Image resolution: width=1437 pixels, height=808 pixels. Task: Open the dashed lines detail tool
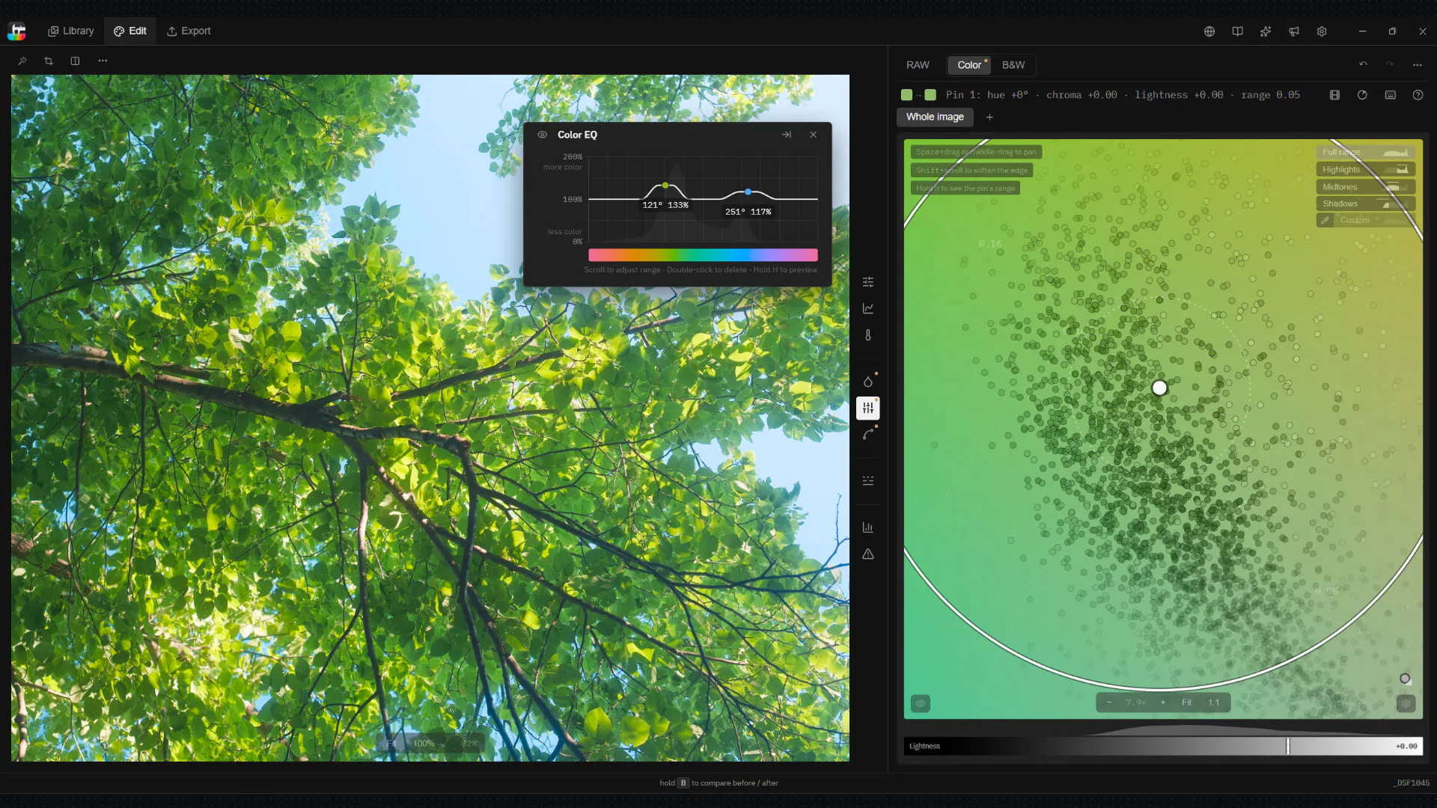point(868,481)
